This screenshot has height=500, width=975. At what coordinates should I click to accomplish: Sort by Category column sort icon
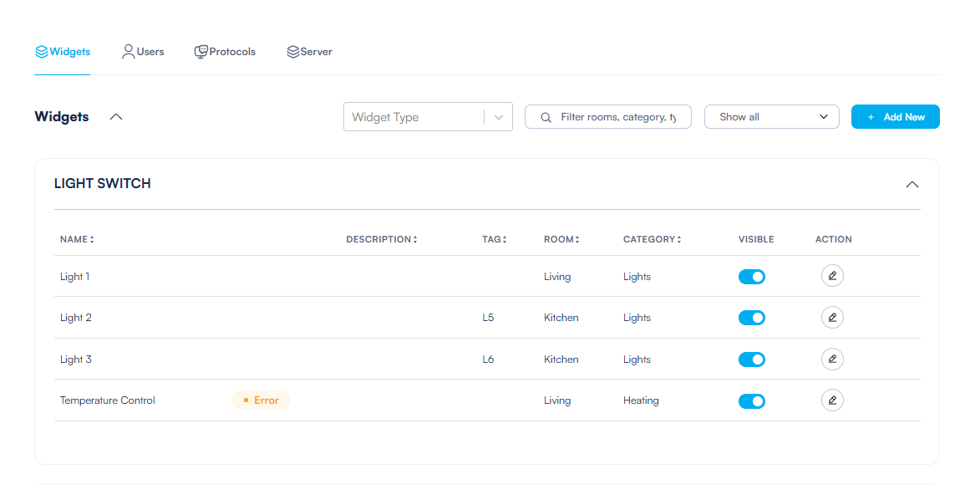[679, 240]
